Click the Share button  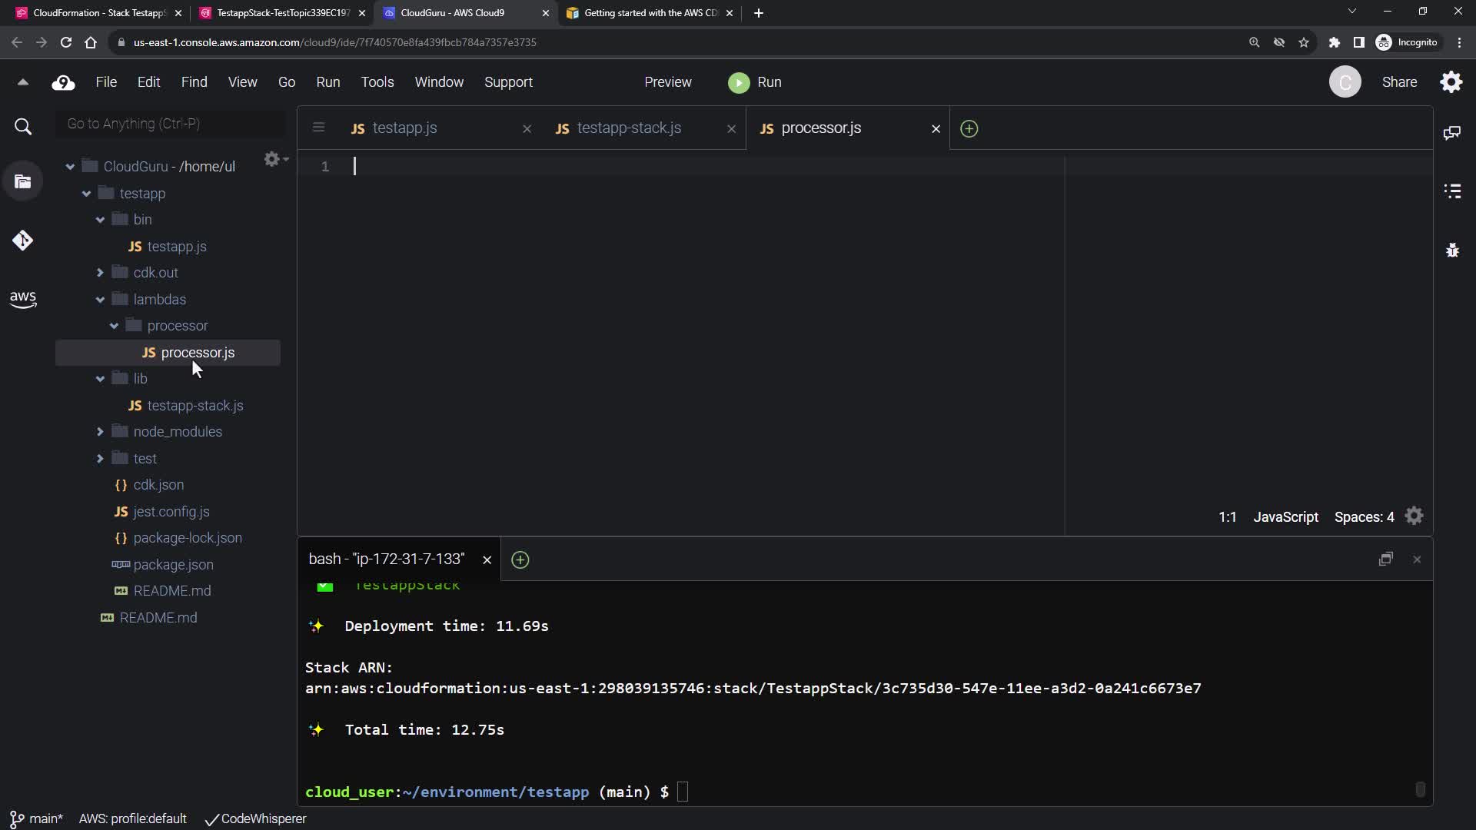[x=1399, y=82]
